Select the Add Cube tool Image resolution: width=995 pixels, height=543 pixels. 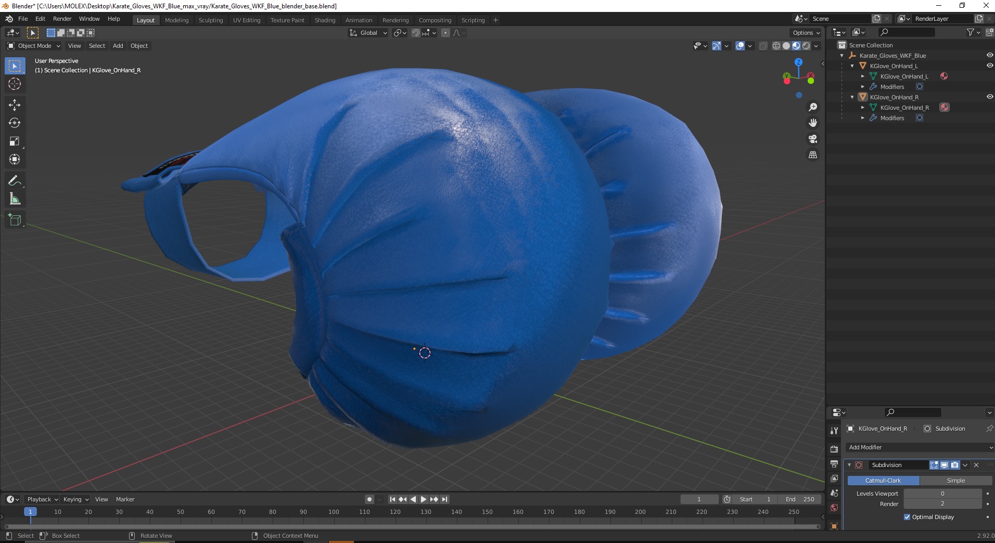coord(15,220)
